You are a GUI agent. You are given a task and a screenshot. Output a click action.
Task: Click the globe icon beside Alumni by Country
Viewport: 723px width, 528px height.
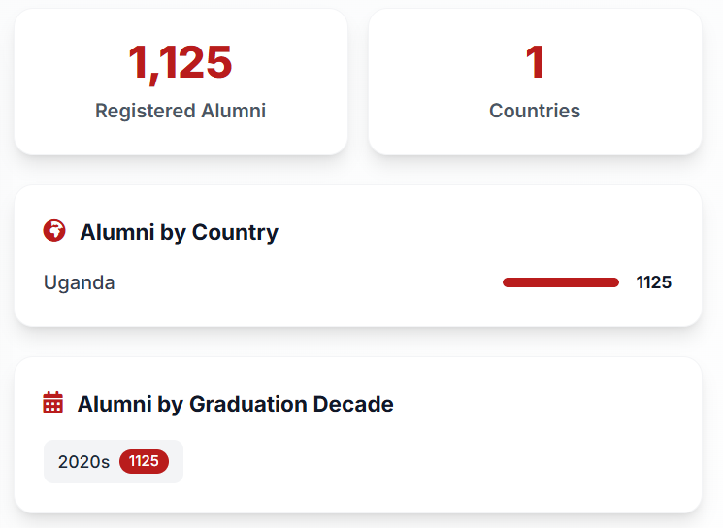tap(54, 231)
